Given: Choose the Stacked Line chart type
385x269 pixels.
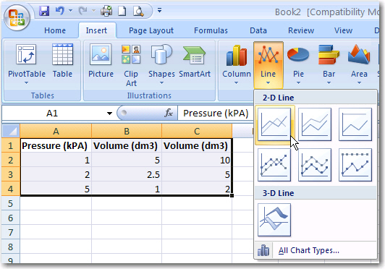Looking at the screenshot, I should [315, 124].
